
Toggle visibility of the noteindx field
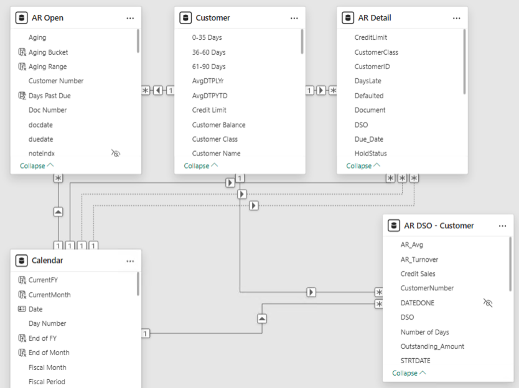(x=116, y=153)
